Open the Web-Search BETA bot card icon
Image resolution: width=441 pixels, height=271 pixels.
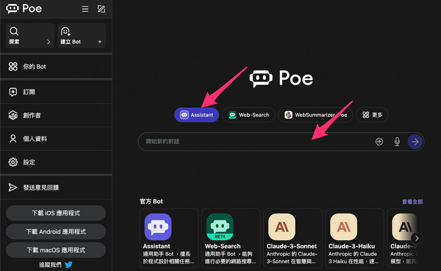click(x=220, y=227)
